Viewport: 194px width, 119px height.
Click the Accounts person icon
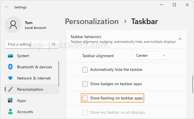tap(10, 112)
